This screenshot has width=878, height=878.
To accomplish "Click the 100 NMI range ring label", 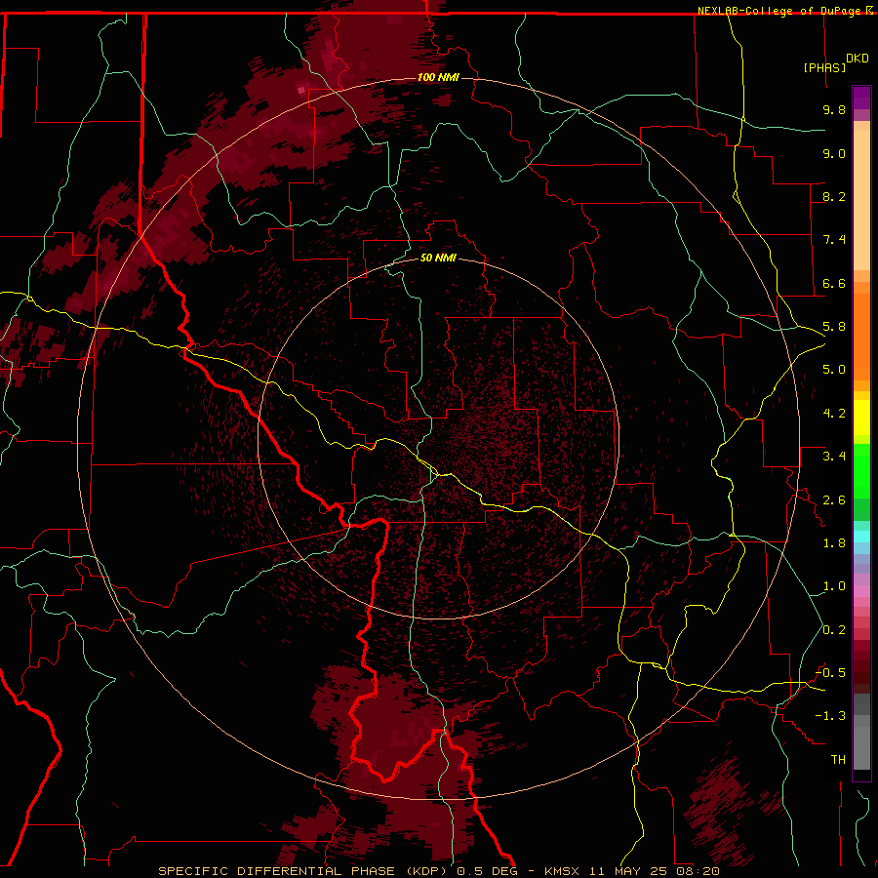I will coord(438,77).
